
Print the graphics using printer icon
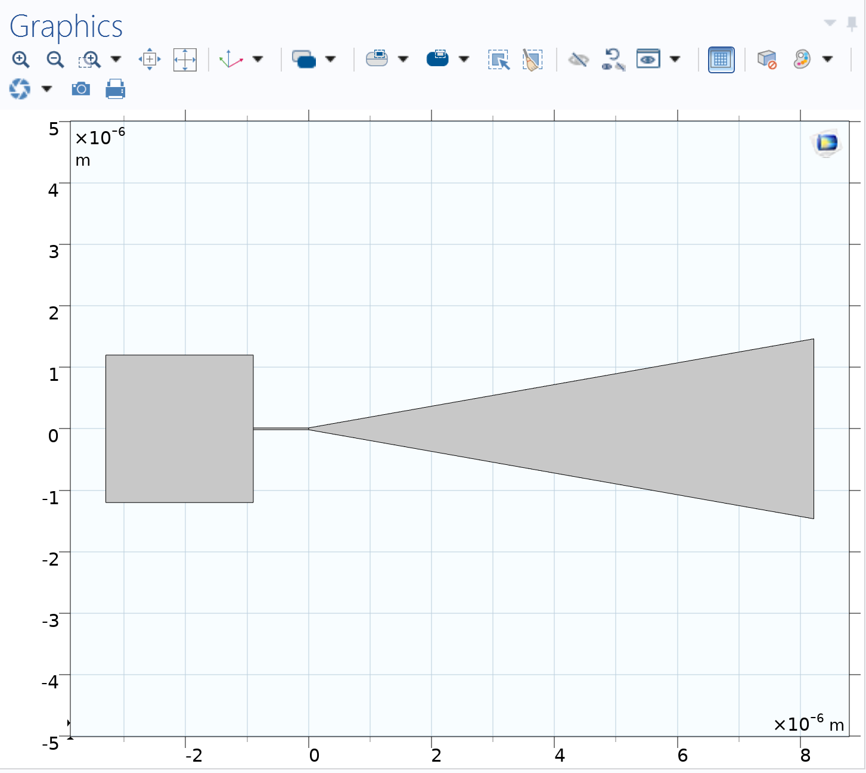point(115,89)
